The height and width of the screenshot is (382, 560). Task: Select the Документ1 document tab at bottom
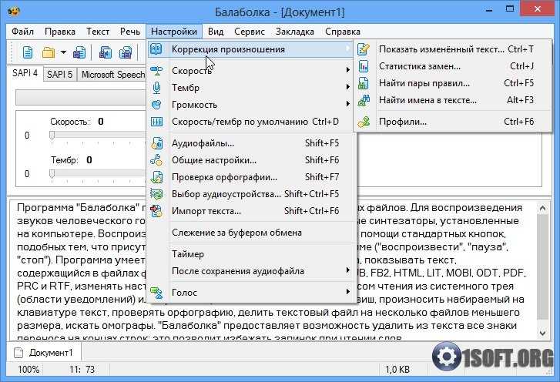pos(44,353)
